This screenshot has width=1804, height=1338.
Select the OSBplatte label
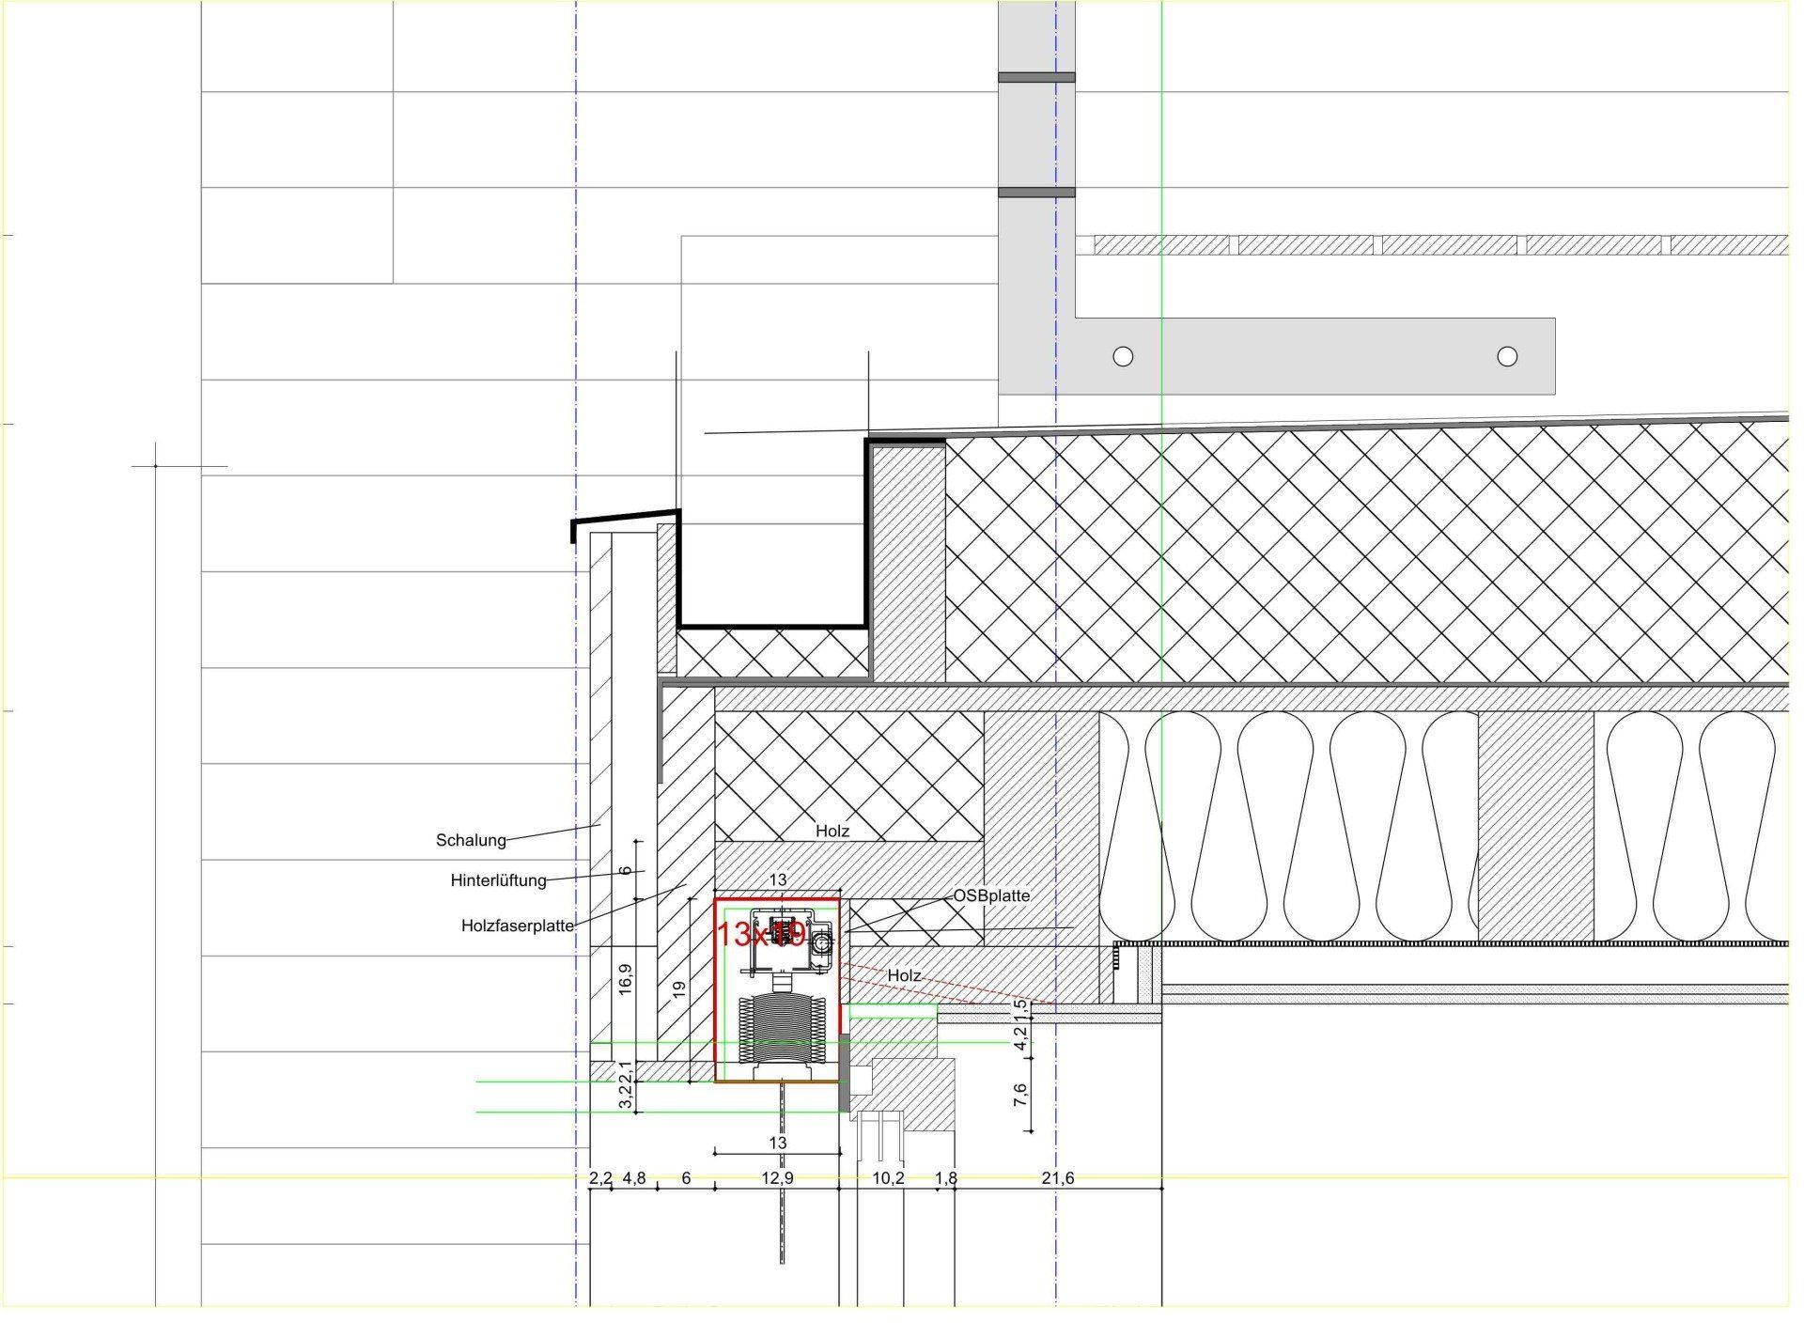coord(991,895)
